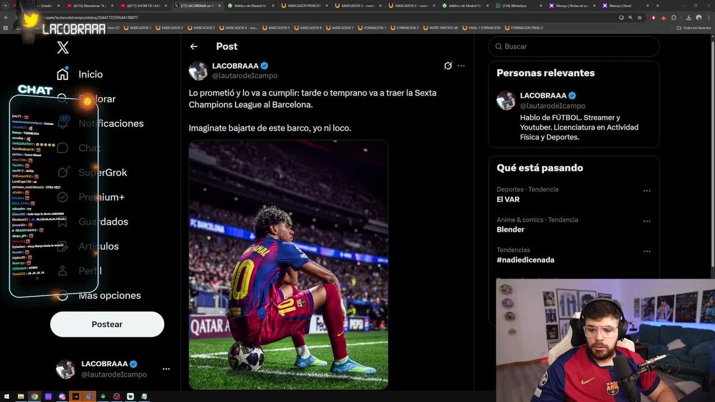This screenshot has width=715, height=402.
Task: Open a new browser tab with plus button
Action: click(x=657, y=6)
